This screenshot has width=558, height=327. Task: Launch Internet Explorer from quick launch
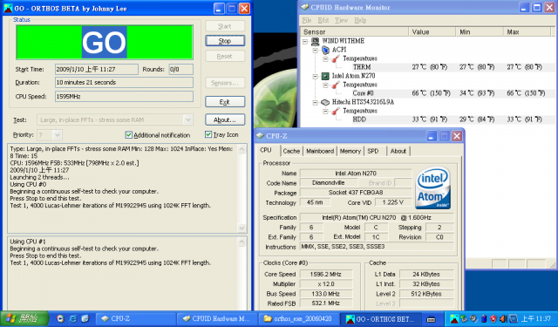[x=72, y=319]
